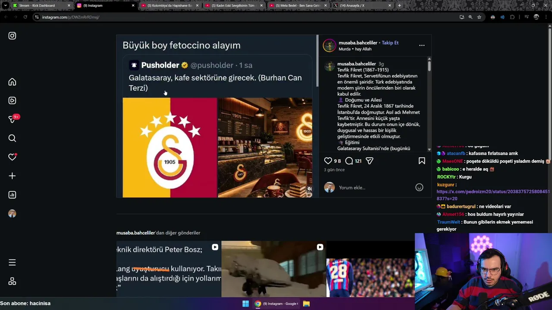552x310 pixels.
Task: Open Messages with 9+ badge
Action: click(x=13, y=119)
